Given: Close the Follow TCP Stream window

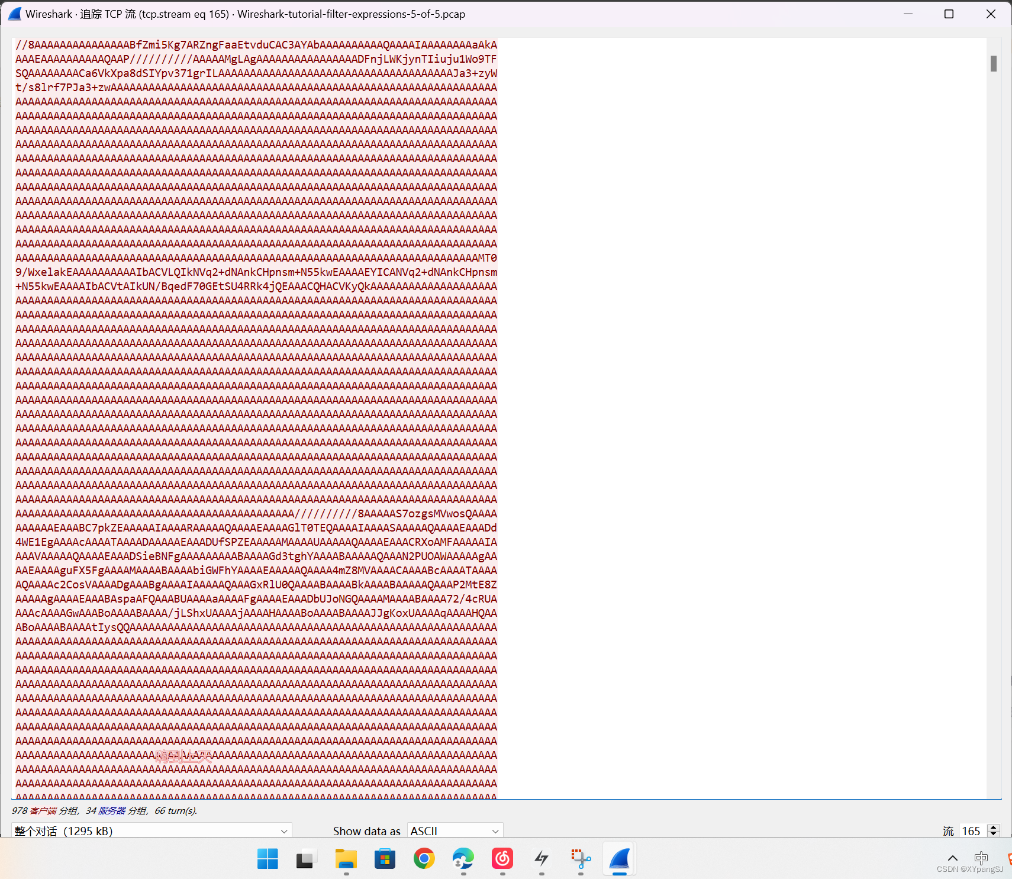Looking at the screenshot, I should point(991,14).
